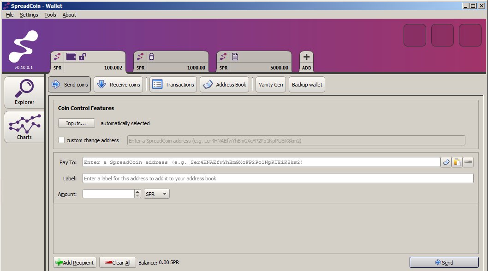
Task: Open the Receive coins view
Action: (118, 84)
